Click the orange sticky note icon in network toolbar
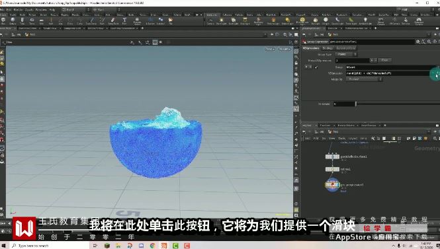 [x=425, y=138]
